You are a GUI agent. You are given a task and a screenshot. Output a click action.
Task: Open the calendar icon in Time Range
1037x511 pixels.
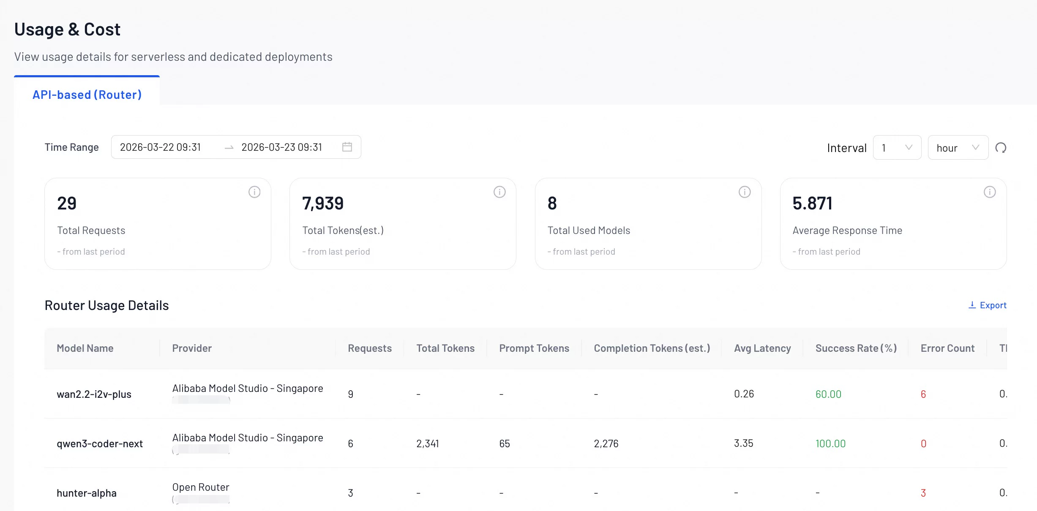point(347,147)
